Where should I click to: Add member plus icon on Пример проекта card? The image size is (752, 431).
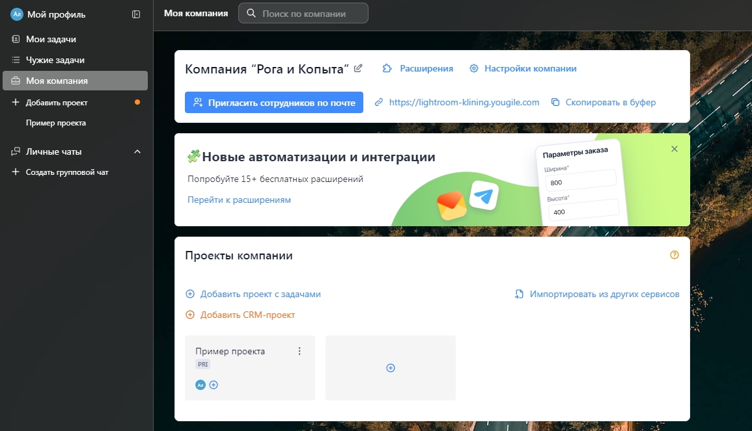point(214,385)
